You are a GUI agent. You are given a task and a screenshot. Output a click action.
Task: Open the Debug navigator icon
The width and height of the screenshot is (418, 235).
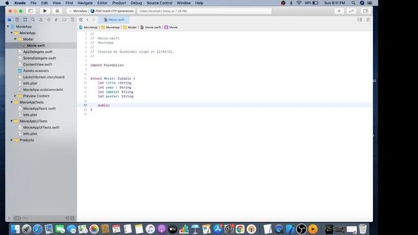tap(56, 20)
